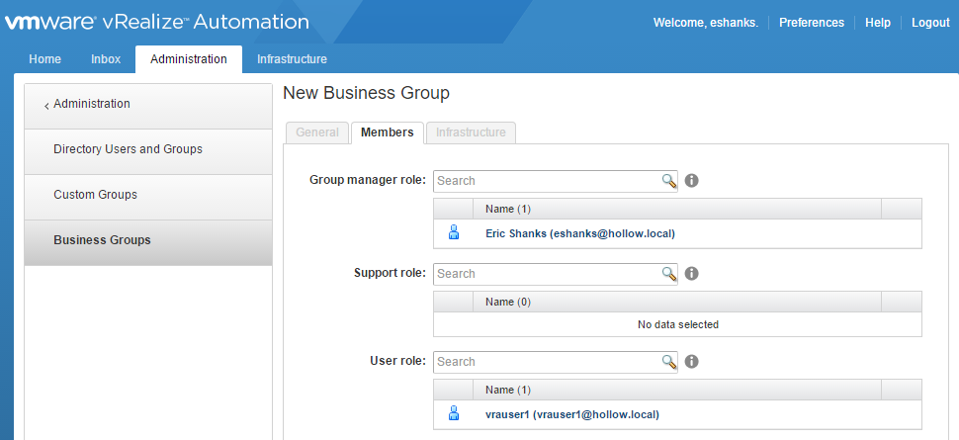This screenshot has width=959, height=440.
Task: Open the Inbox tab
Action: 106,59
